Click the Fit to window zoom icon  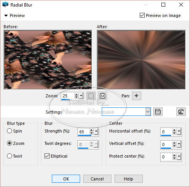coord(91,96)
